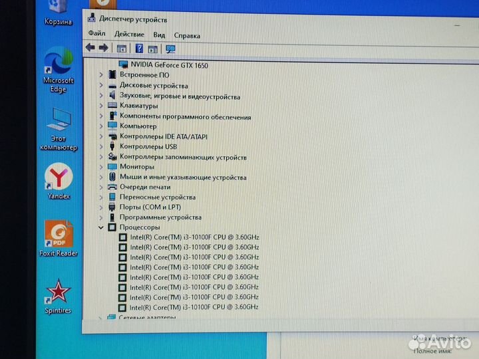Select the Процессоры category label

click(140, 227)
